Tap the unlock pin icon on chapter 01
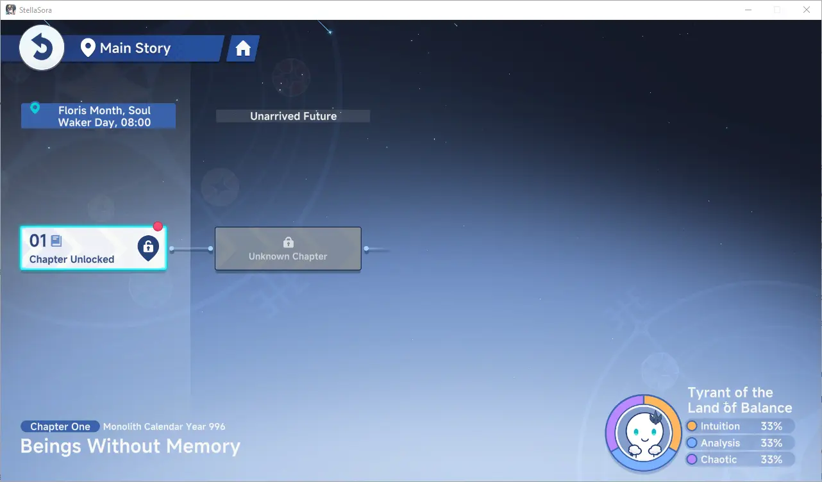This screenshot has width=822, height=482. 148,247
